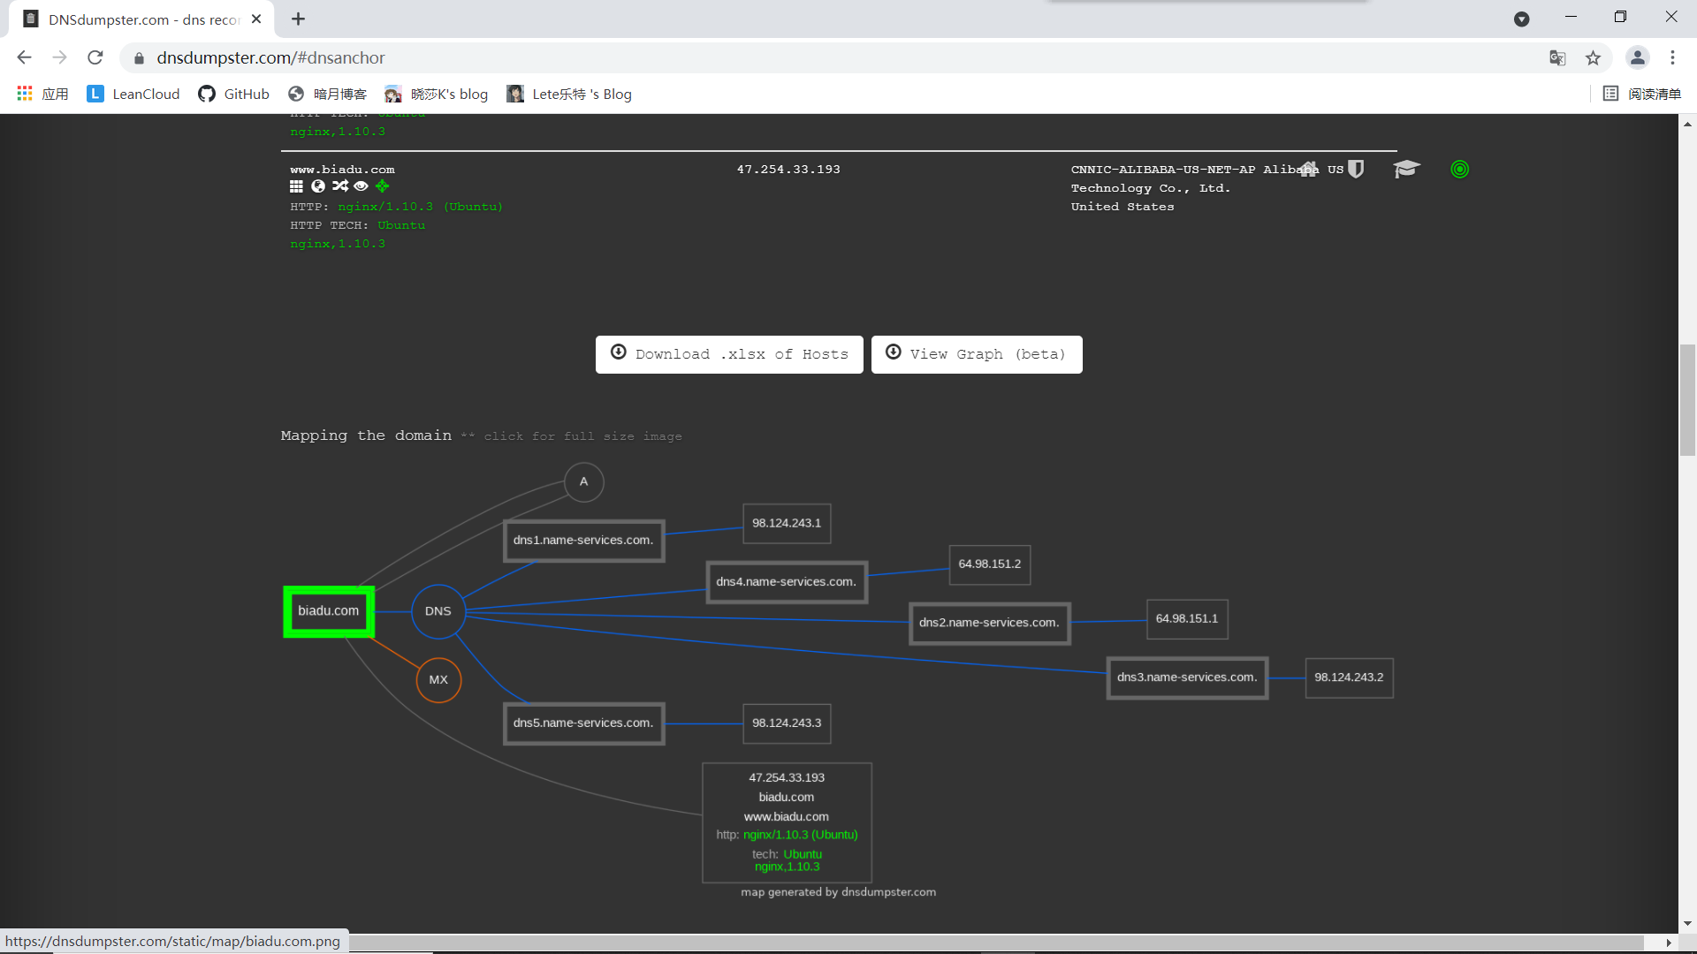Click the globe icon under www.biadu.com

318,186
